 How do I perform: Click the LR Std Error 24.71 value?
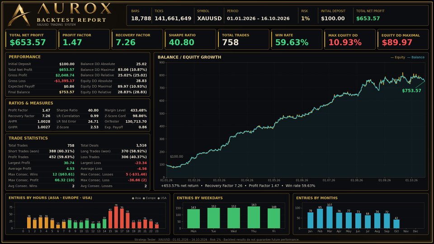(93, 122)
